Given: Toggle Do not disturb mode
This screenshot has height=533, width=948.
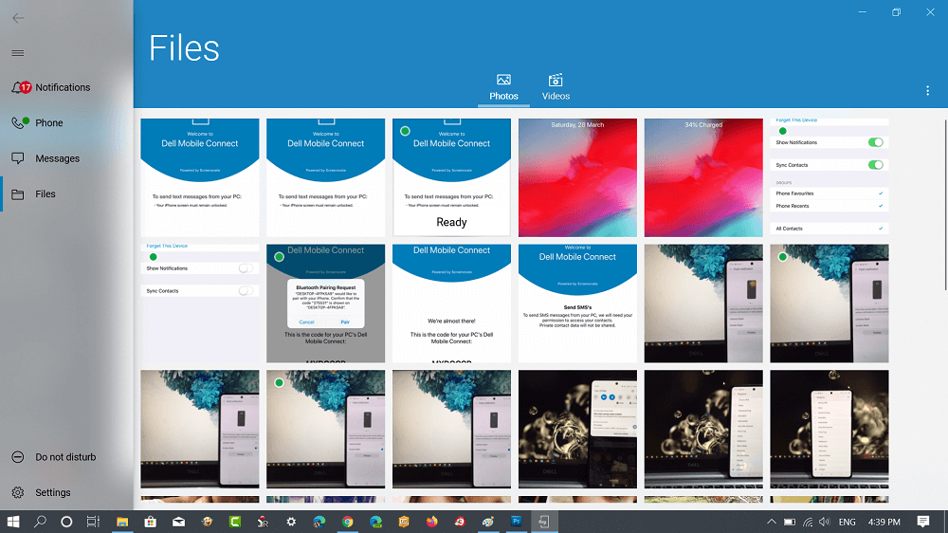Looking at the screenshot, I should click(x=66, y=457).
